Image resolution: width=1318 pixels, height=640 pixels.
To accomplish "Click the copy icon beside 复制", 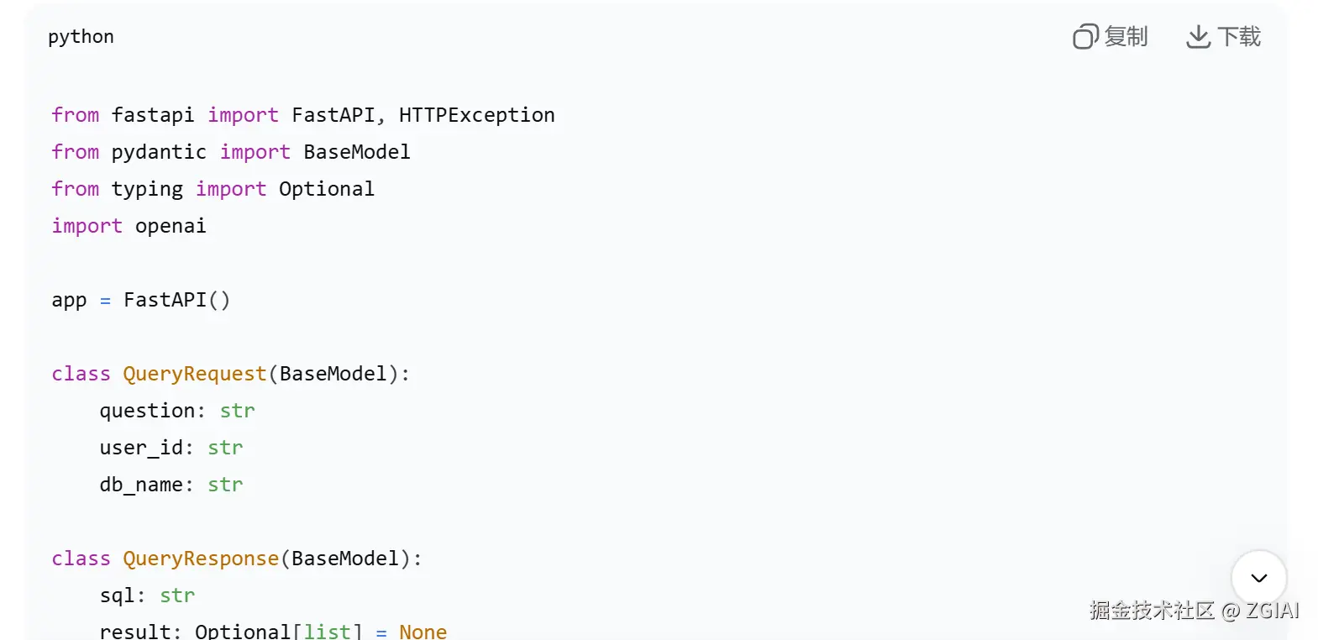I will [x=1085, y=37].
